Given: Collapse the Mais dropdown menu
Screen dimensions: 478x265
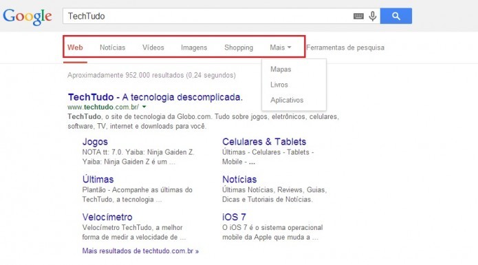Looking at the screenshot, I should point(281,47).
